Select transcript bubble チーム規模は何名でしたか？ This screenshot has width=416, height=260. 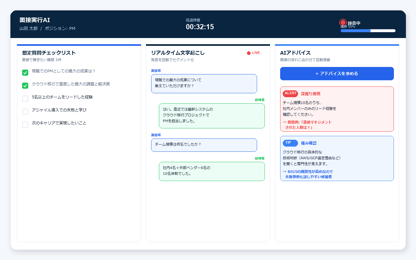click(204, 145)
